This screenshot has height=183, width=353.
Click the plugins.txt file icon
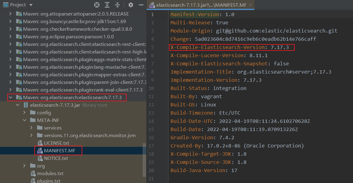click(x=33, y=181)
